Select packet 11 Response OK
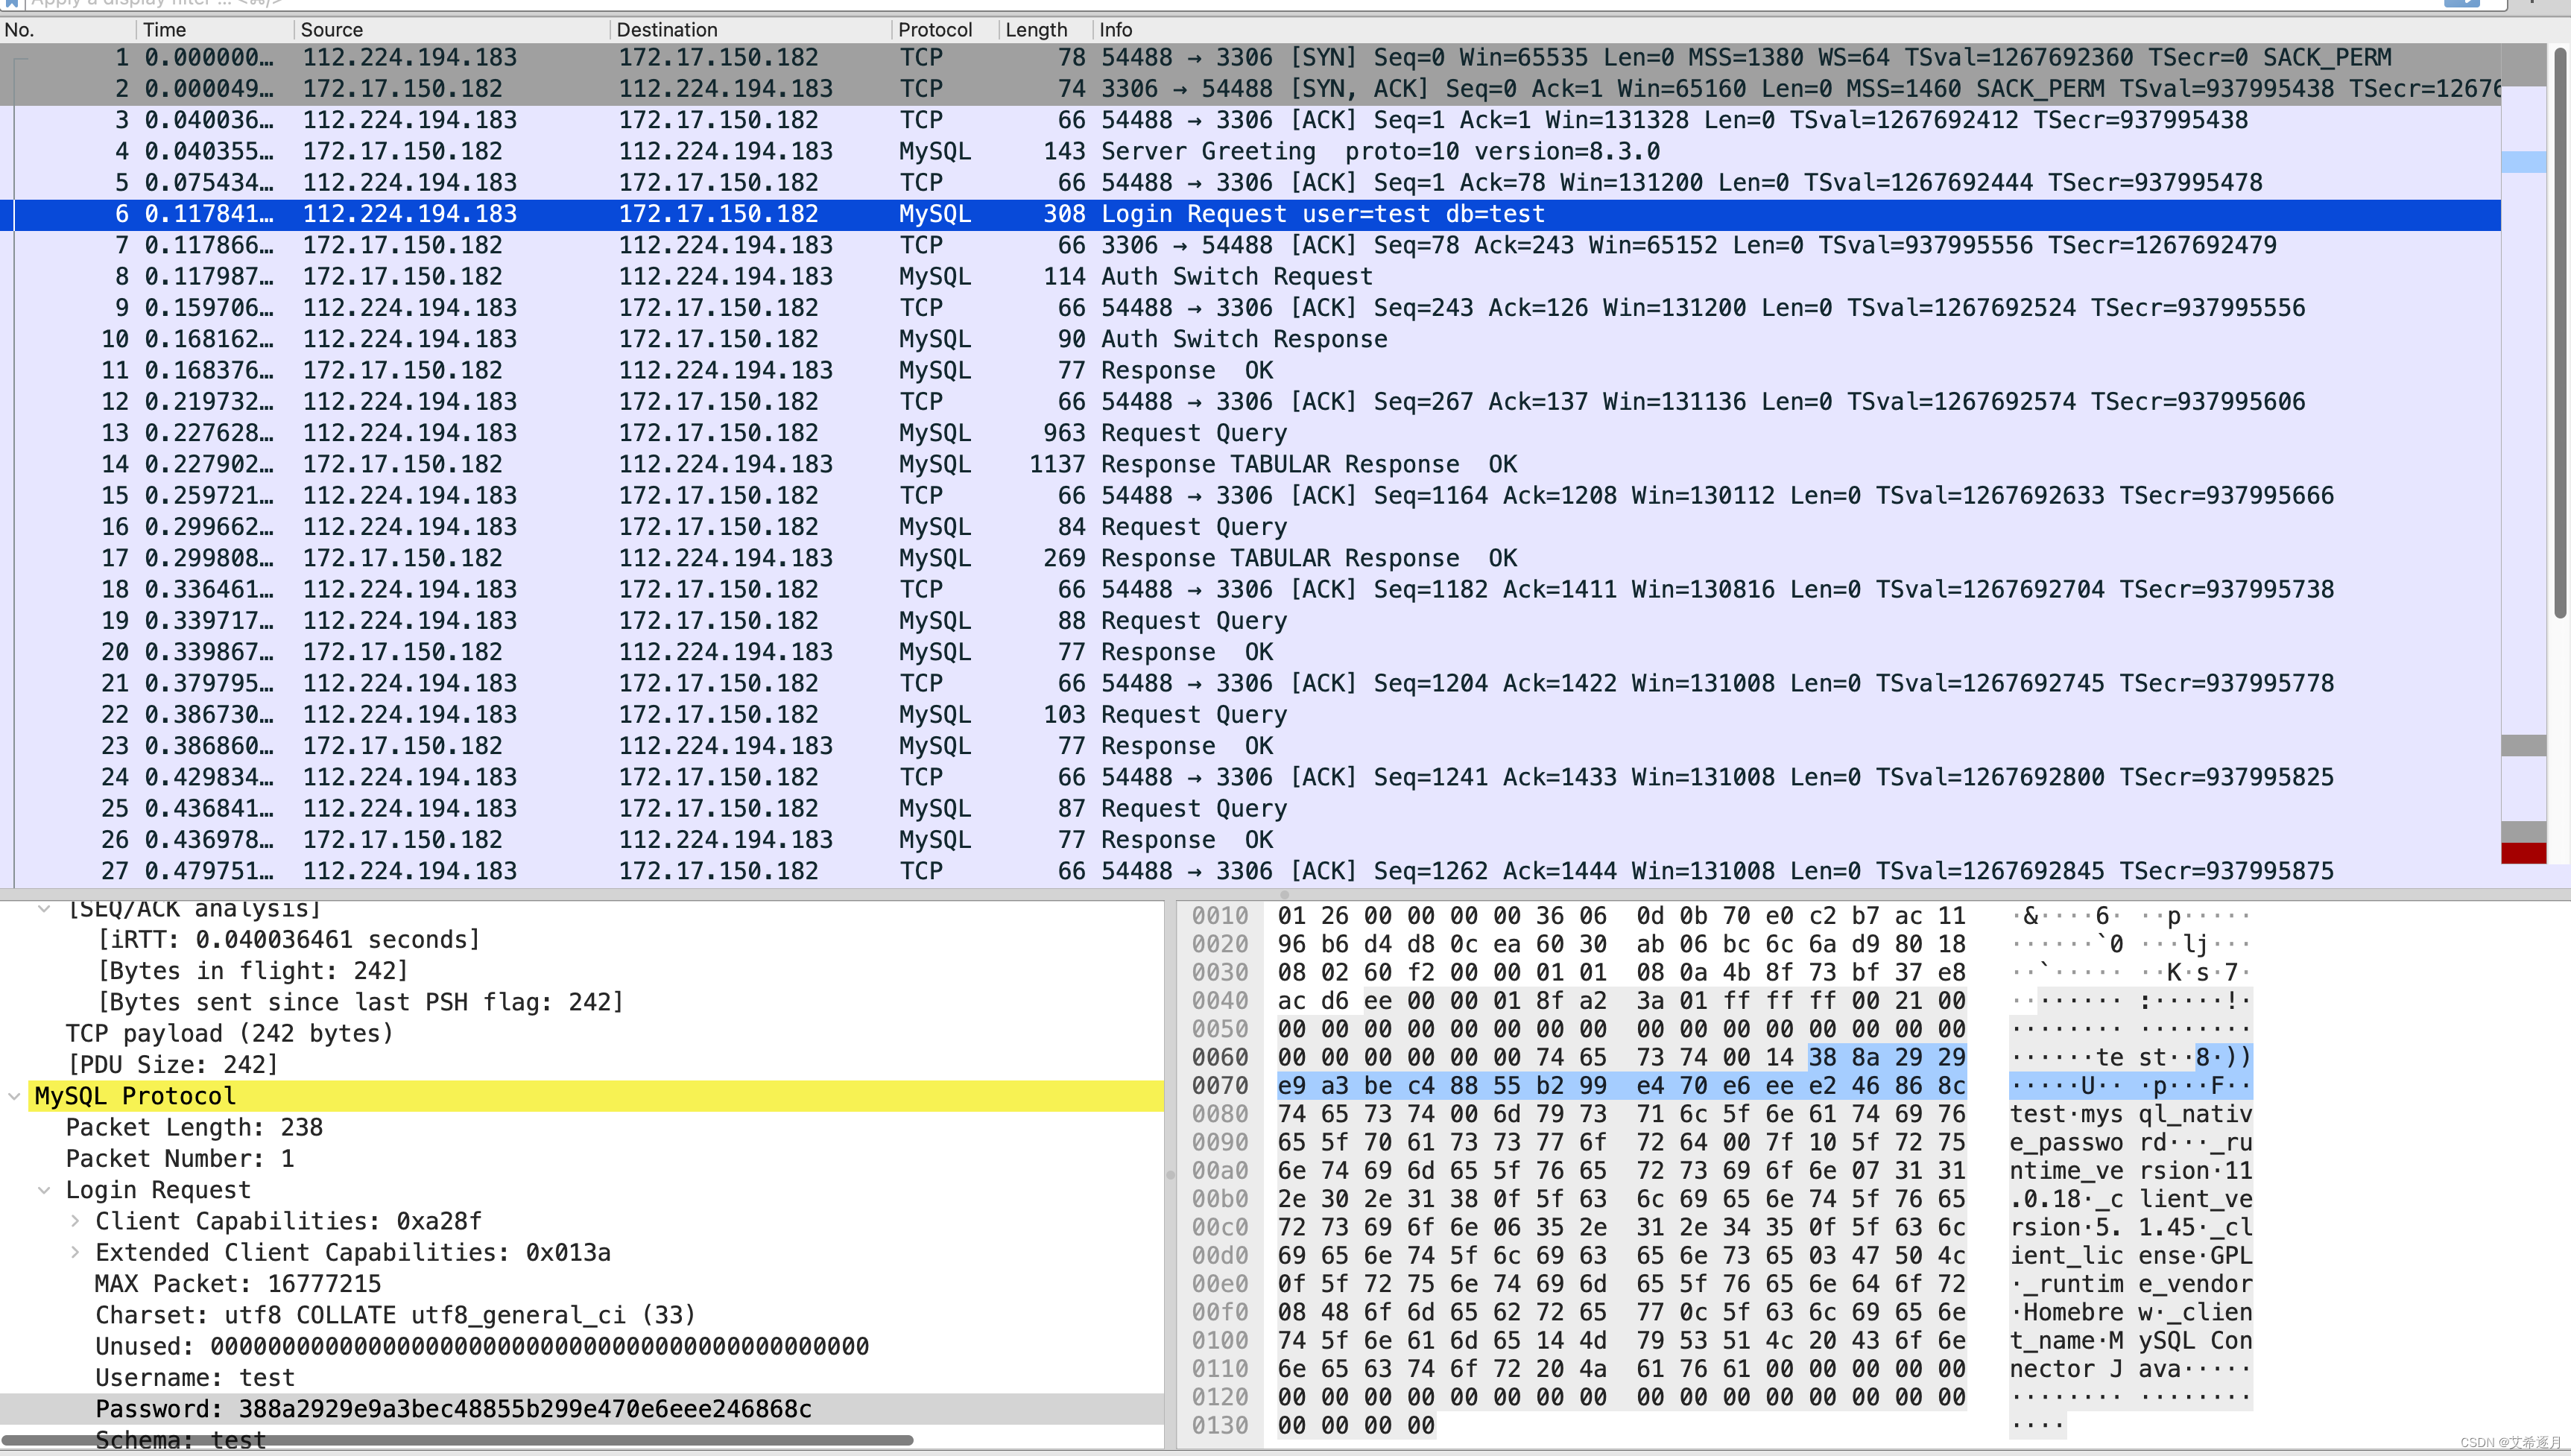Viewport: 2571px width, 1456px height. (1250, 371)
